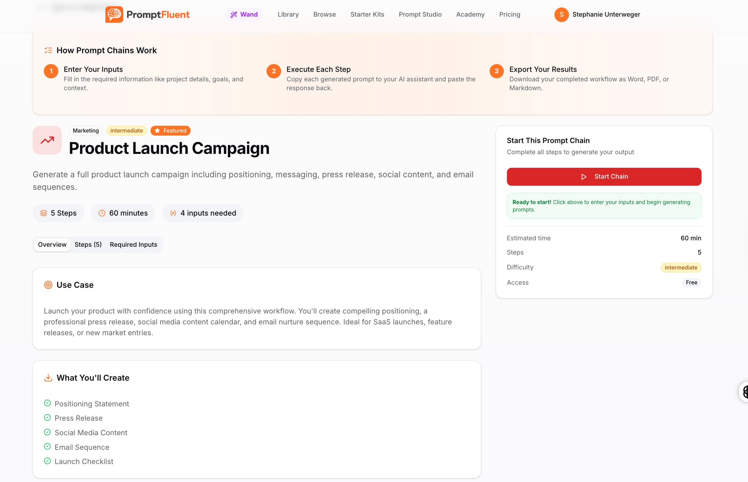Open the Steps (5) tab

(x=88, y=244)
